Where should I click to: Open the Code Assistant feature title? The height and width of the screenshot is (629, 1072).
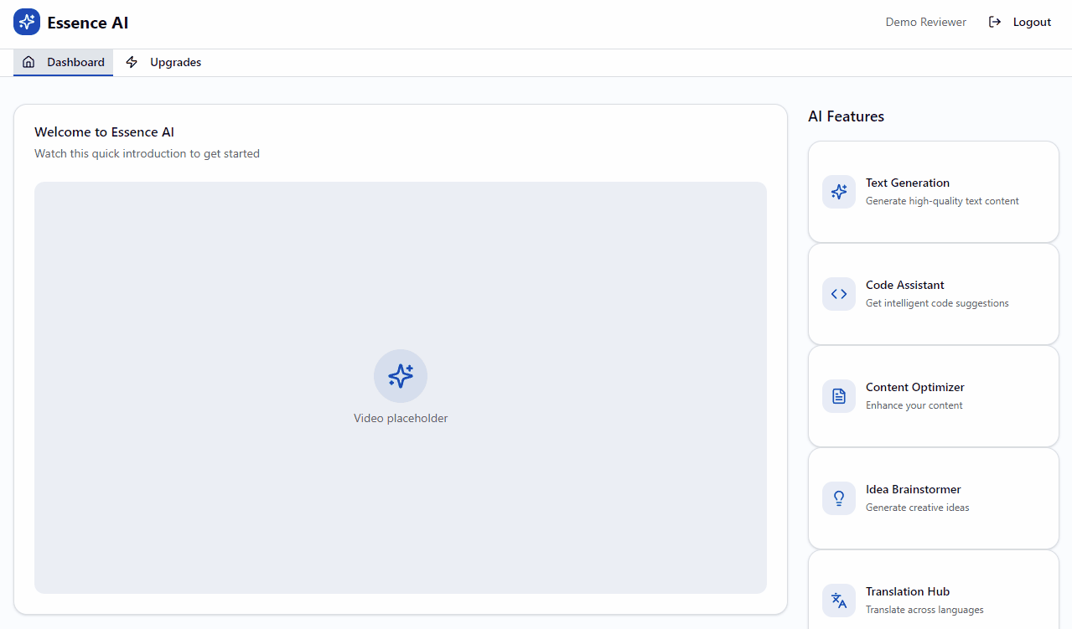point(905,285)
